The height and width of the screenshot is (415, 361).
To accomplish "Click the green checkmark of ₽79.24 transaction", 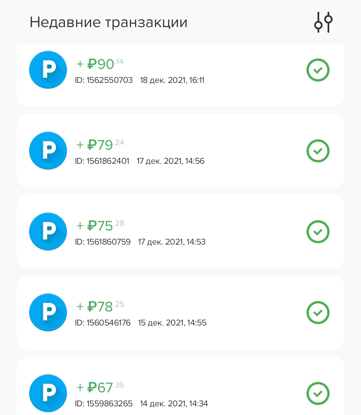I will [318, 151].
